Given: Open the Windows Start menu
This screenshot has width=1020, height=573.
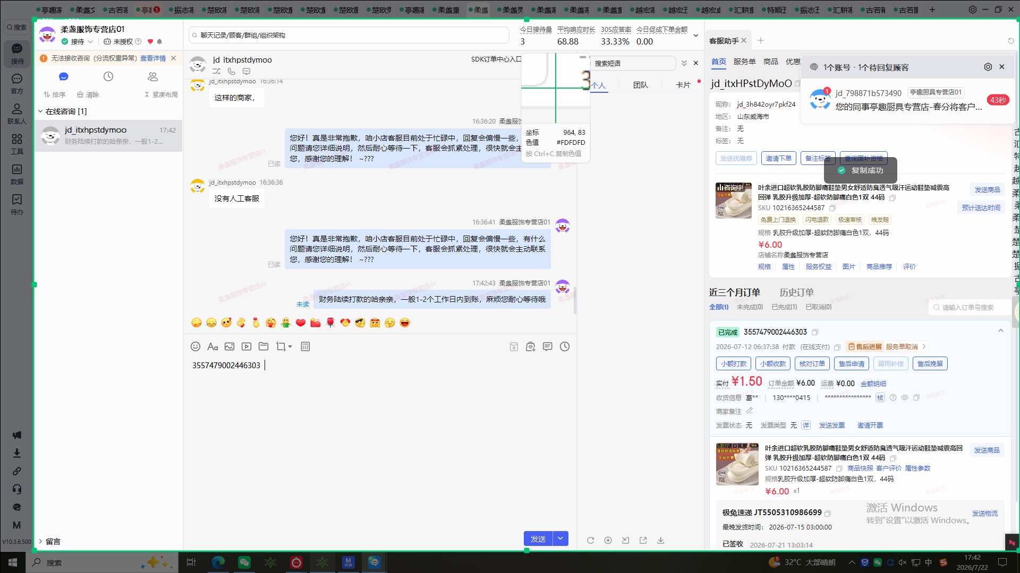Looking at the screenshot, I should pyautogui.click(x=13, y=562).
